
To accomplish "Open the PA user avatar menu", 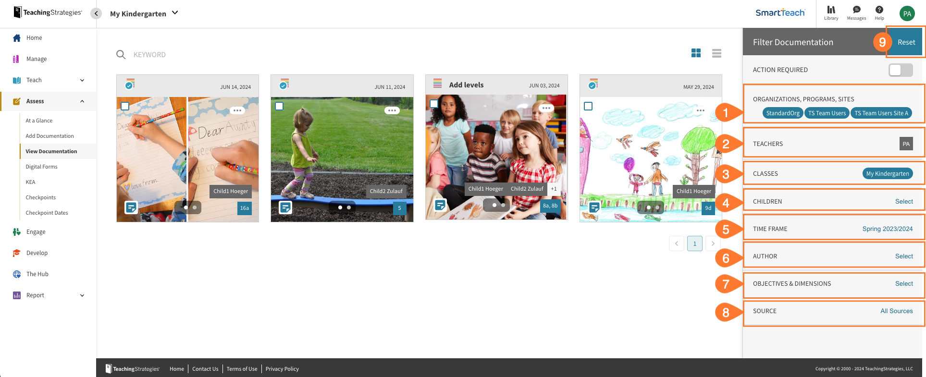I will pyautogui.click(x=907, y=13).
